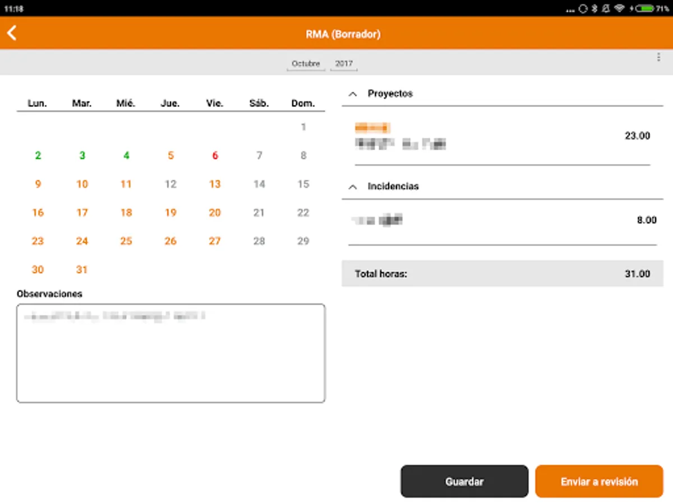Image resolution: width=673 pixels, height=504 pixels.
Task: Select day 15 in the calendar
Action: 303,184
